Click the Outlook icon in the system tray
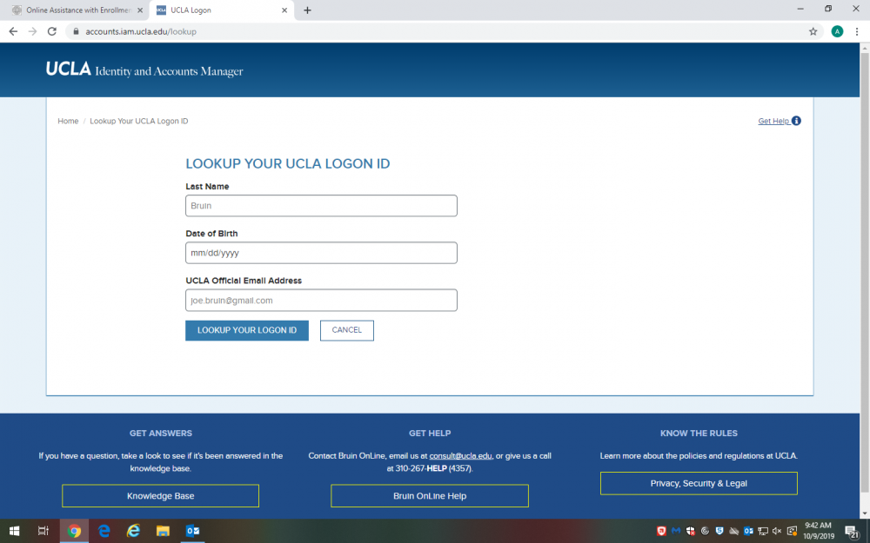 [748, 531]
